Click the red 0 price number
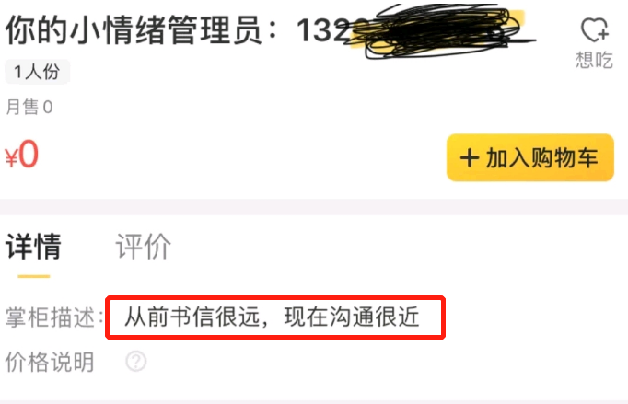 click(x=29, y=155)
